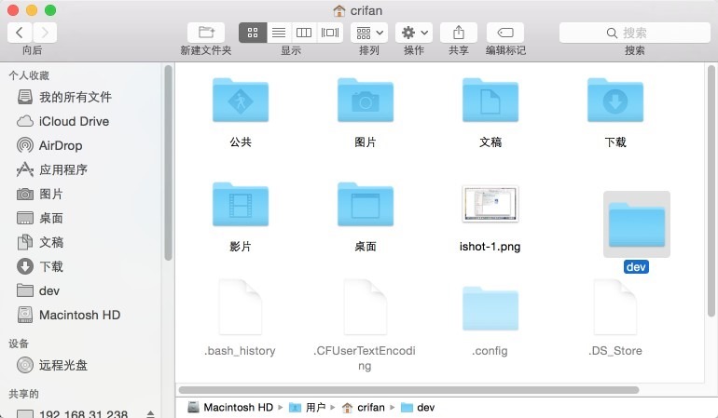Select the 桌面 folder in file grid
The width and height of the screenshot is (718, 418).
click(x=366, y=205)
